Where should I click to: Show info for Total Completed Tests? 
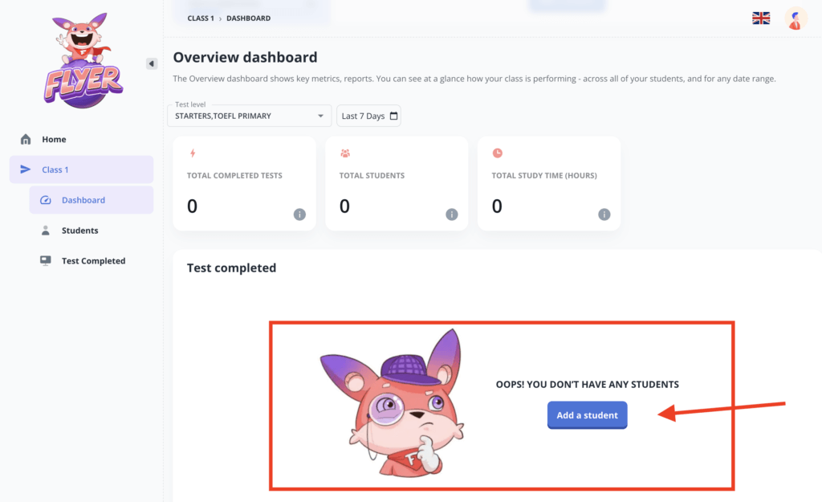pos(299,214)
